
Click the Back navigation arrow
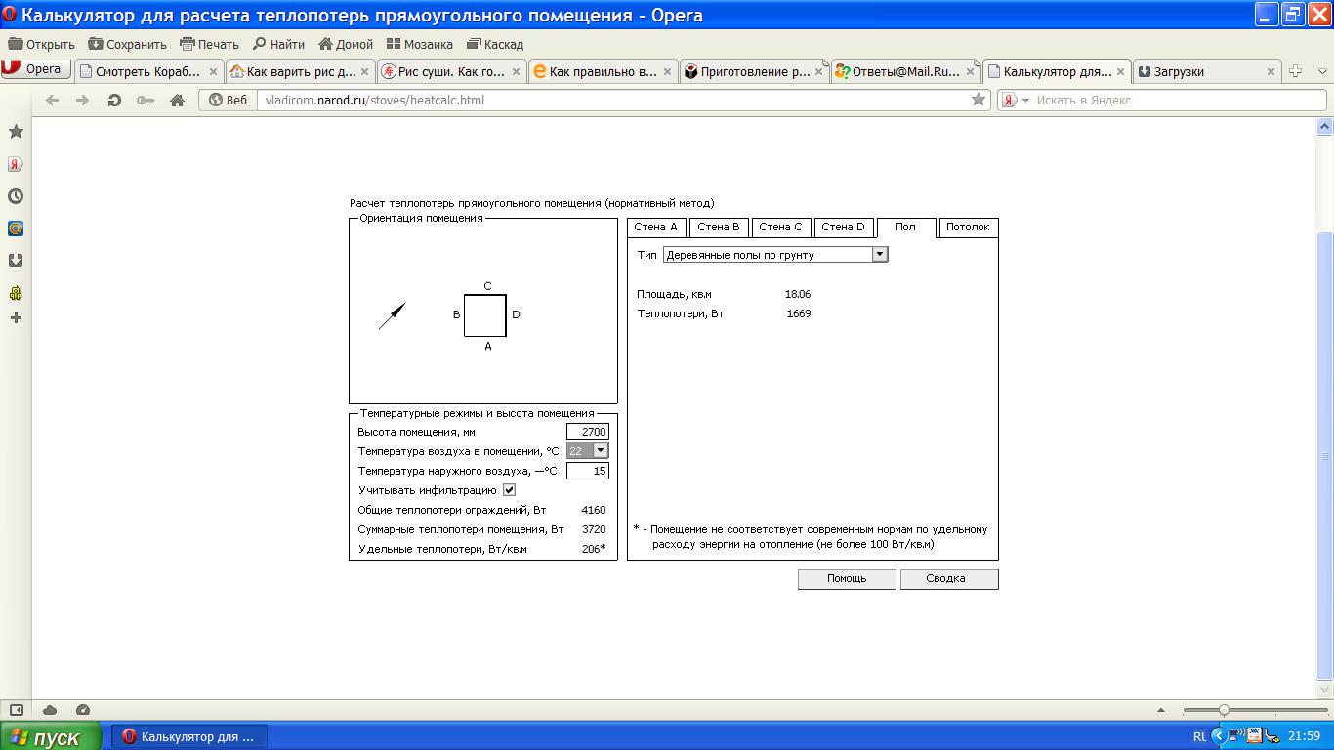[53, 100]
